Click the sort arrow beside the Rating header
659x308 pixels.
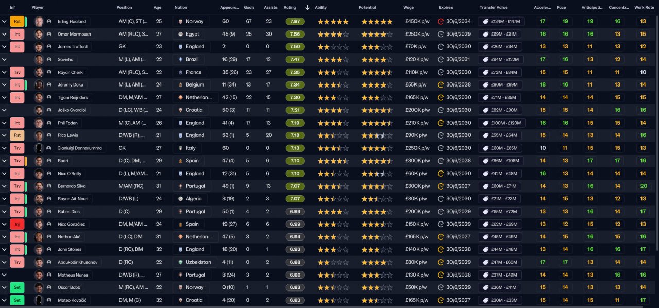tap(307, 8)
